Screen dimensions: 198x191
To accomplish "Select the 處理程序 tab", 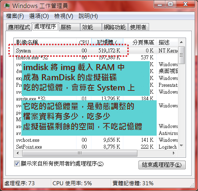I will pyautogui.click(x=45, y=26).
